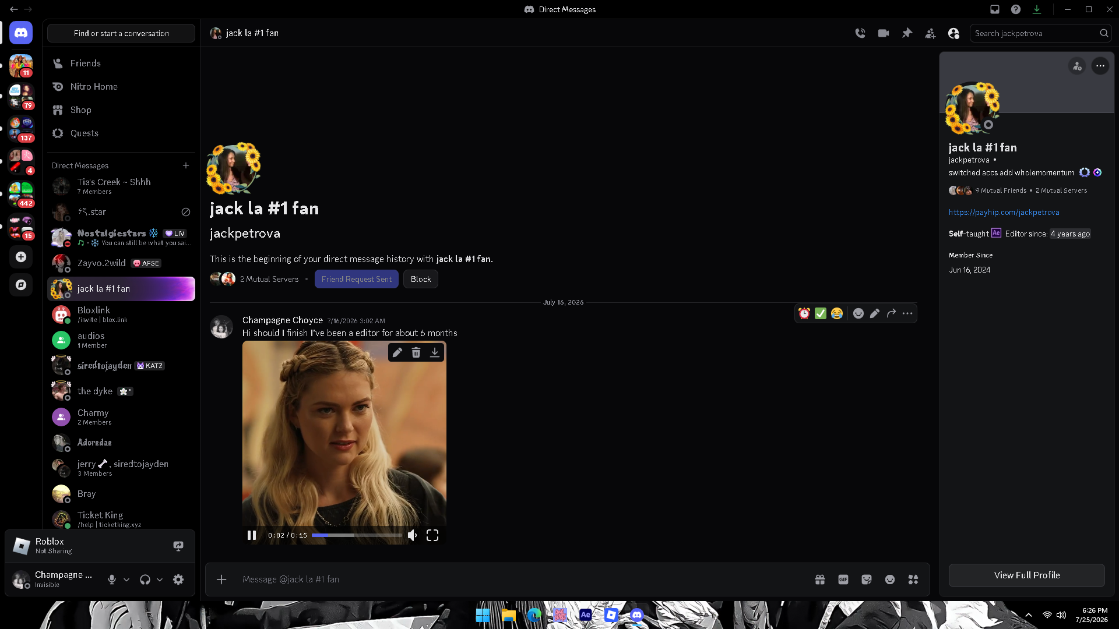
Task: Show hidden system tray icons
Action: [x=1029, y=615]
